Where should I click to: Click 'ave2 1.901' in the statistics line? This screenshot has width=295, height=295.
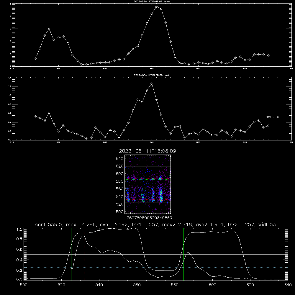click(x=210, y=224)
